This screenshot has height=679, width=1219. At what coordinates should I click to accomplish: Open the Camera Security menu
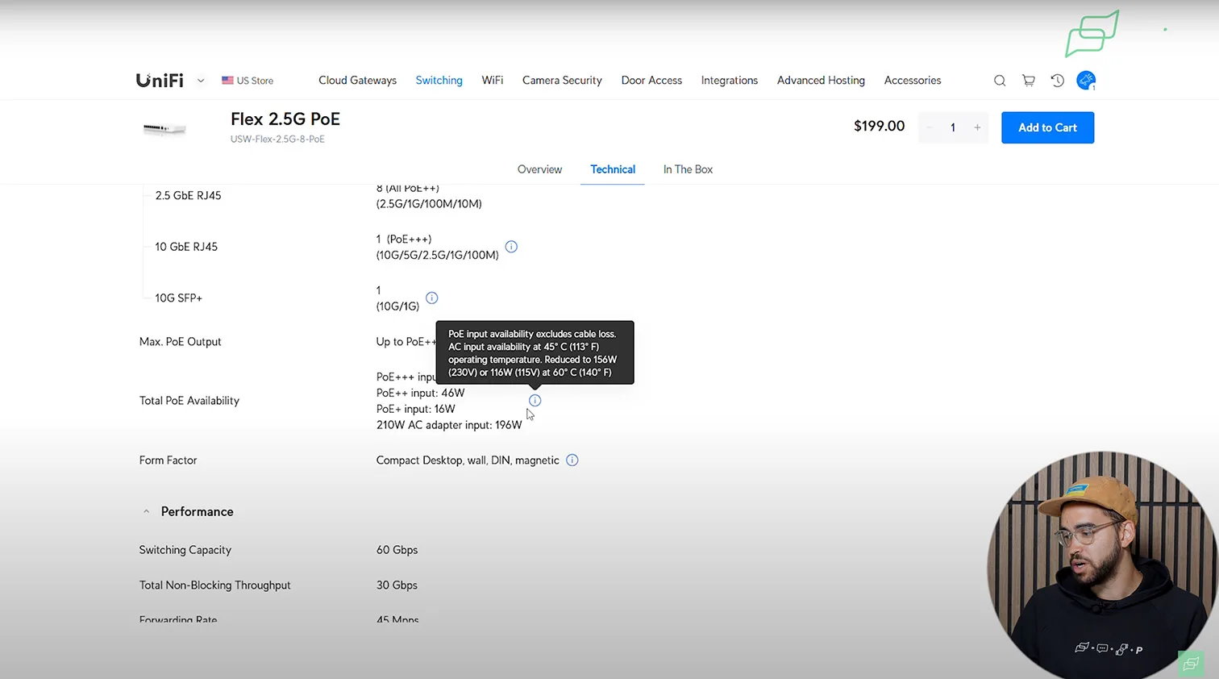pyautogui.click(x=562, y=81)
